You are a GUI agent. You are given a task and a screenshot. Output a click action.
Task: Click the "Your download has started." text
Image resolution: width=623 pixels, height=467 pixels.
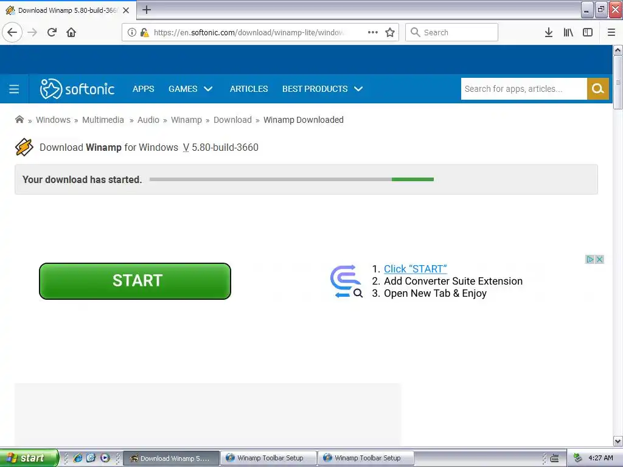82,179
